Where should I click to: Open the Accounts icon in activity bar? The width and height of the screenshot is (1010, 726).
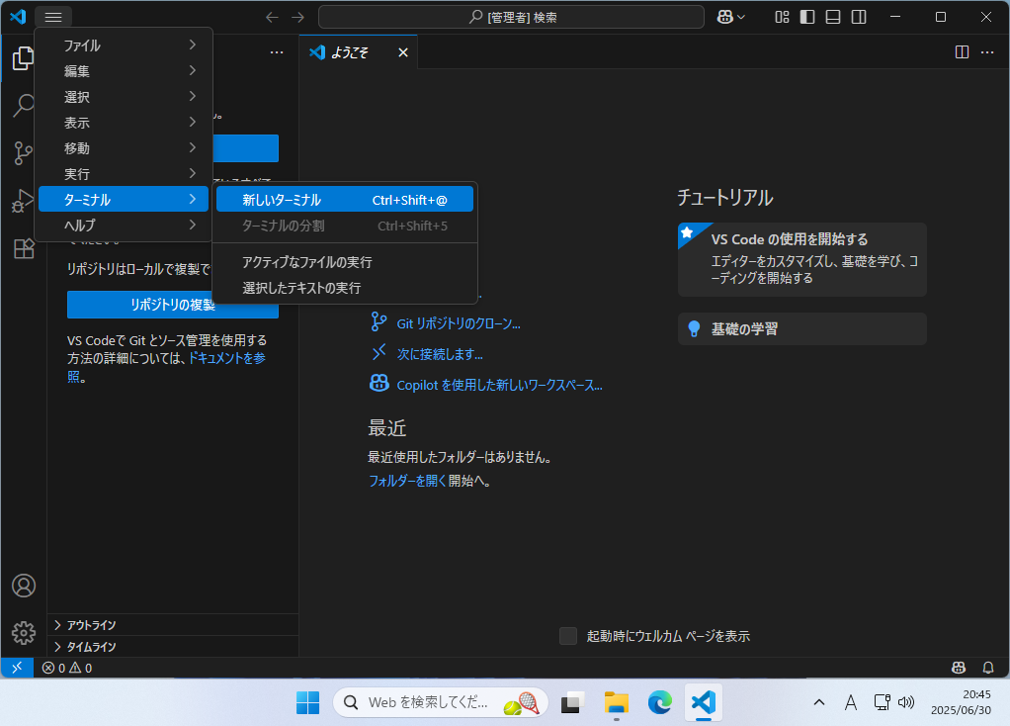coord(24,586)
